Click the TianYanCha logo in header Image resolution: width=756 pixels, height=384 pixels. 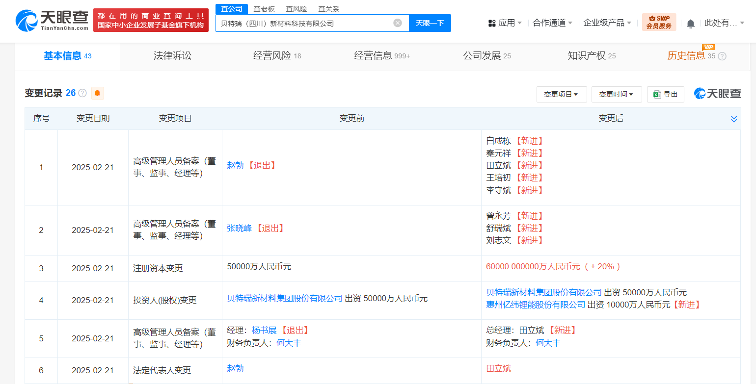coord(52,21)
